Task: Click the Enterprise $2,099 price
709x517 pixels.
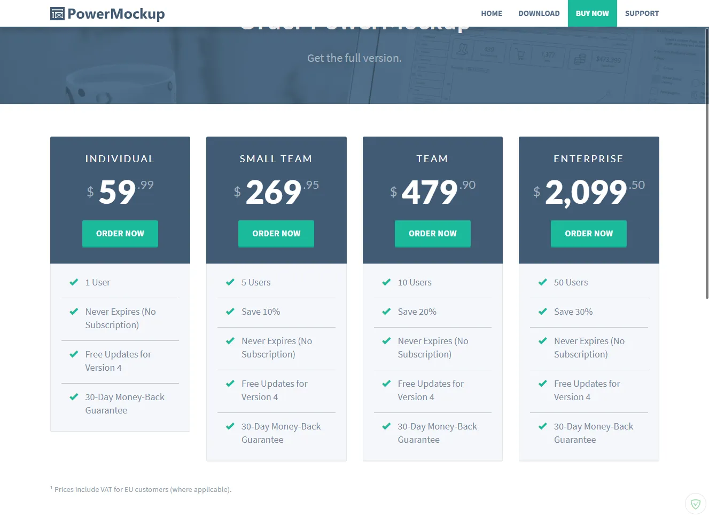Action: click(586, 192)
